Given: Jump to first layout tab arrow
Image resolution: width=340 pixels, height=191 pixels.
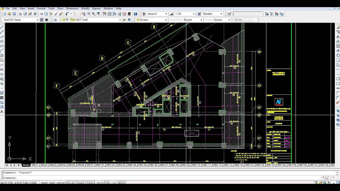Looking at the screenshot, I should (7, 165).
